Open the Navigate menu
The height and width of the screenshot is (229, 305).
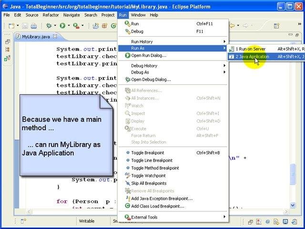71,15
